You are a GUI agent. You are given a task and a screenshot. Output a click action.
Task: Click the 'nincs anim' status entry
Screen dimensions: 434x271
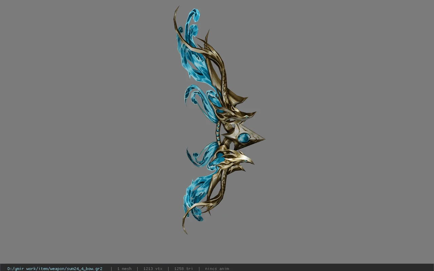(217, 269)
